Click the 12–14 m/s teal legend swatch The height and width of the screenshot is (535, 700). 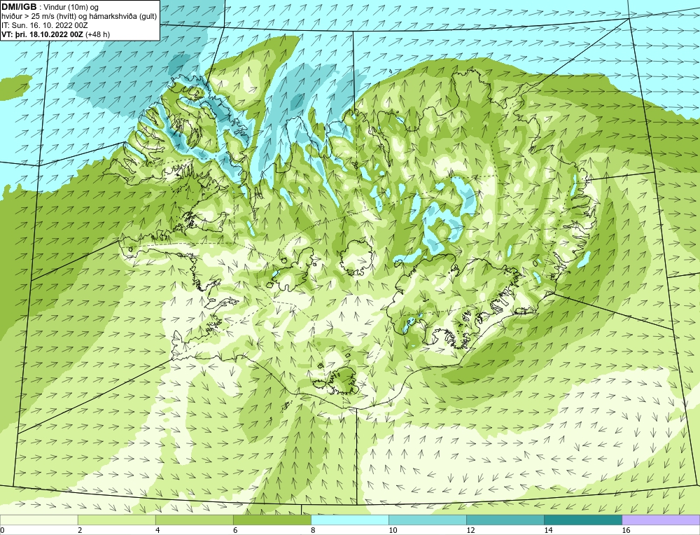point(505,520)
